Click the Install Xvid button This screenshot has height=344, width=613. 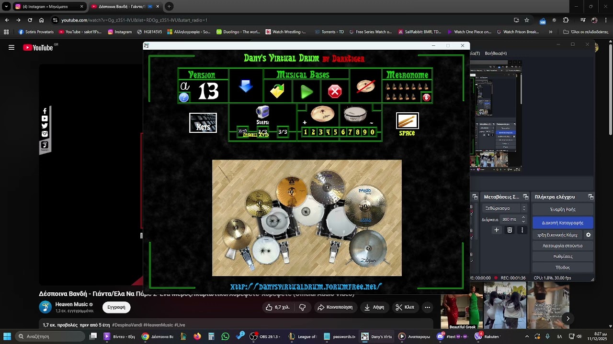[256, 135]
